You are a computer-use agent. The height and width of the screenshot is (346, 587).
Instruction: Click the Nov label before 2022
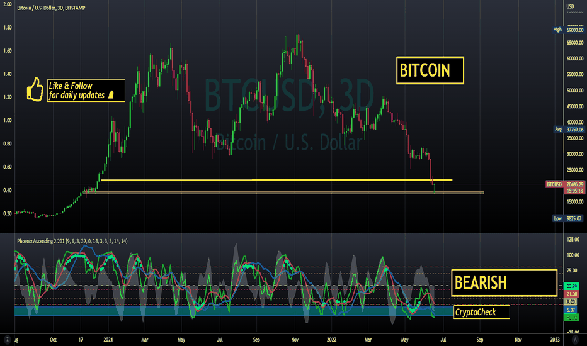pyautogui.click(x=295, y=340)
